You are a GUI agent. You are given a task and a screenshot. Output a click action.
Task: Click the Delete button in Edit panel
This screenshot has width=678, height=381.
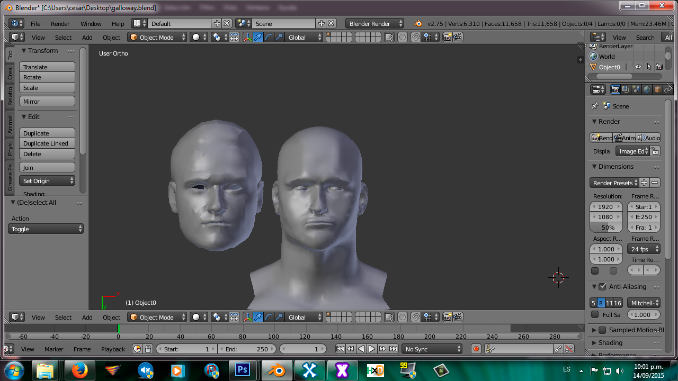pyautogui.click(x=47, y=154)
